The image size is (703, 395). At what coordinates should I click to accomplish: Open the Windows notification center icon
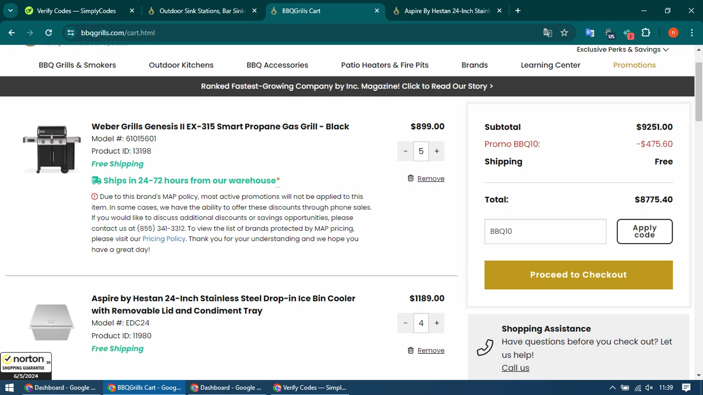pyautogui.click(x=686, y=388)
